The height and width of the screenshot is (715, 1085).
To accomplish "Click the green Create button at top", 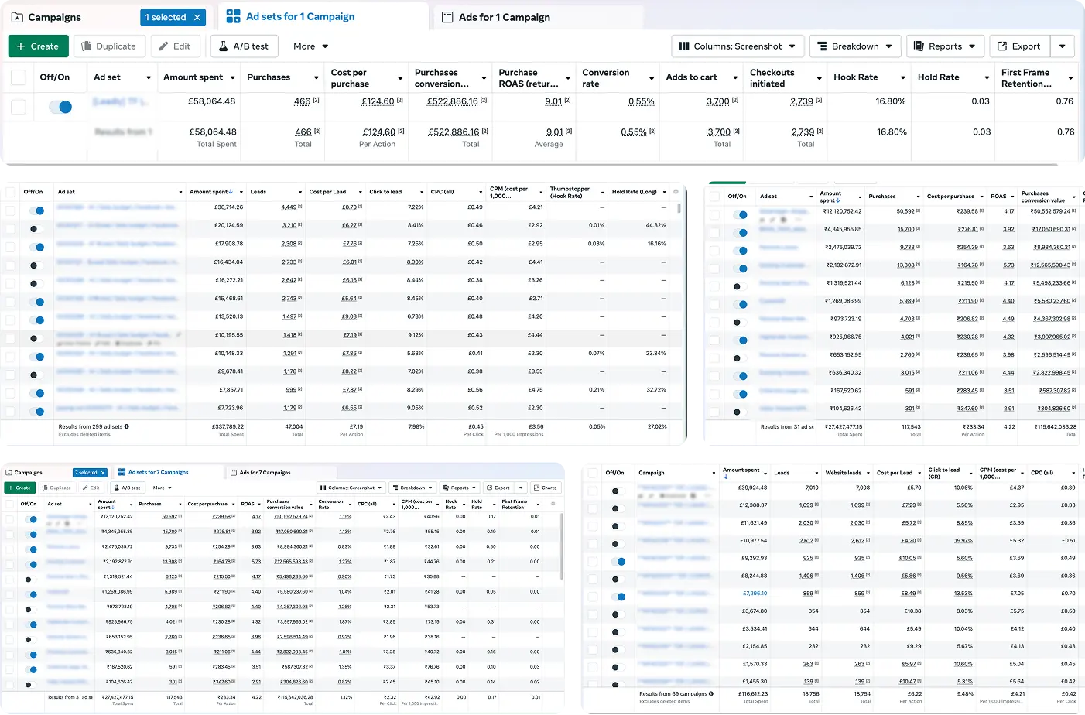I will (x=38, y=46).
